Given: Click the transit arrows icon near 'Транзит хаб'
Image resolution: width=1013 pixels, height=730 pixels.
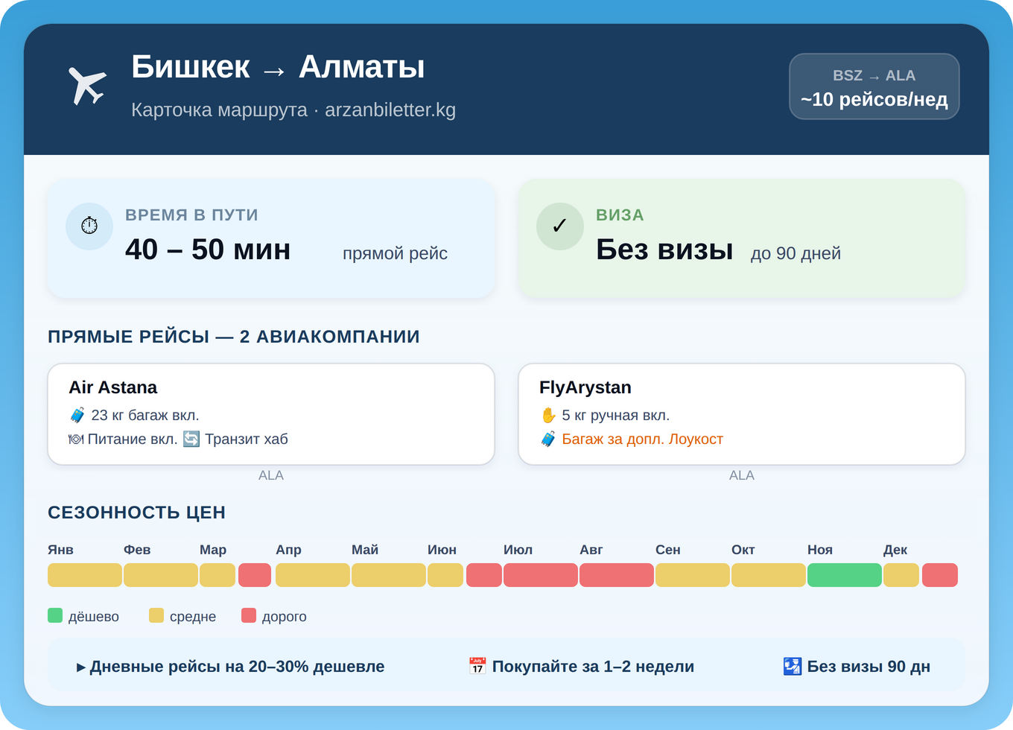Looking at the screenshot, I should pyautogui.click(x=190, y=439).
